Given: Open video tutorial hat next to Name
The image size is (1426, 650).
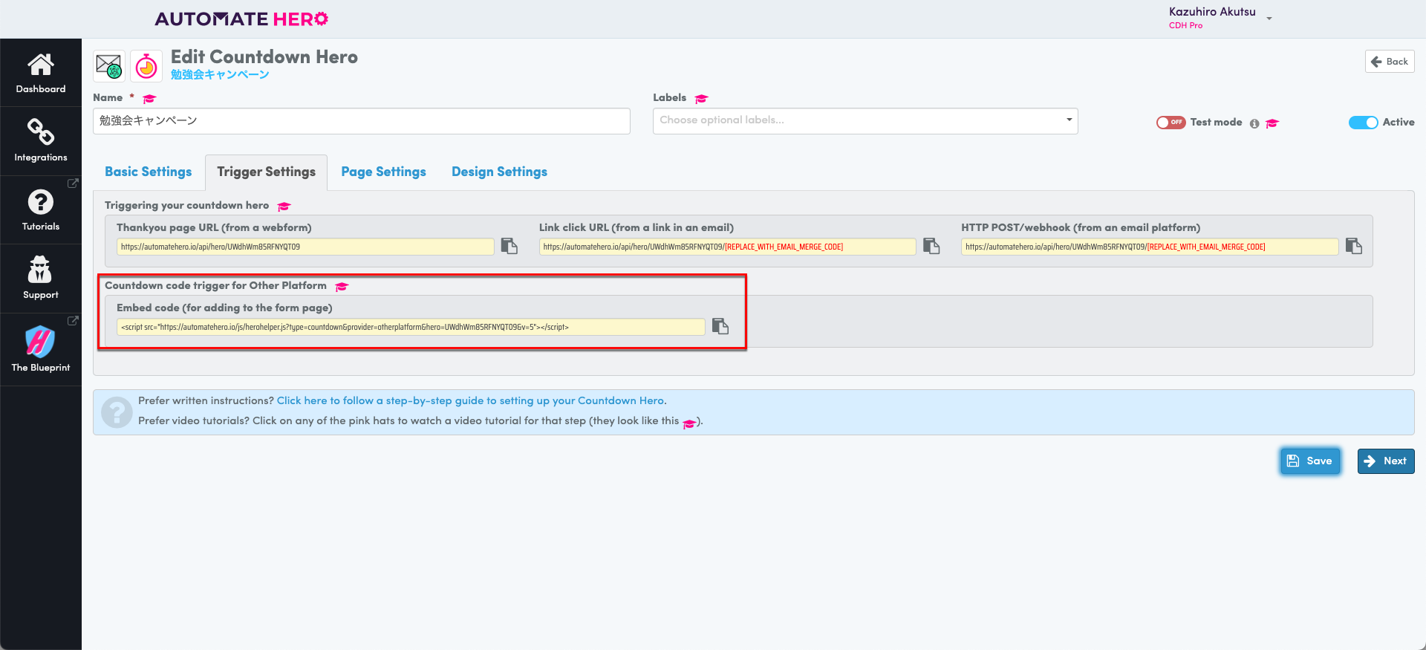Looking at the screenshot, I should [149, 99].
